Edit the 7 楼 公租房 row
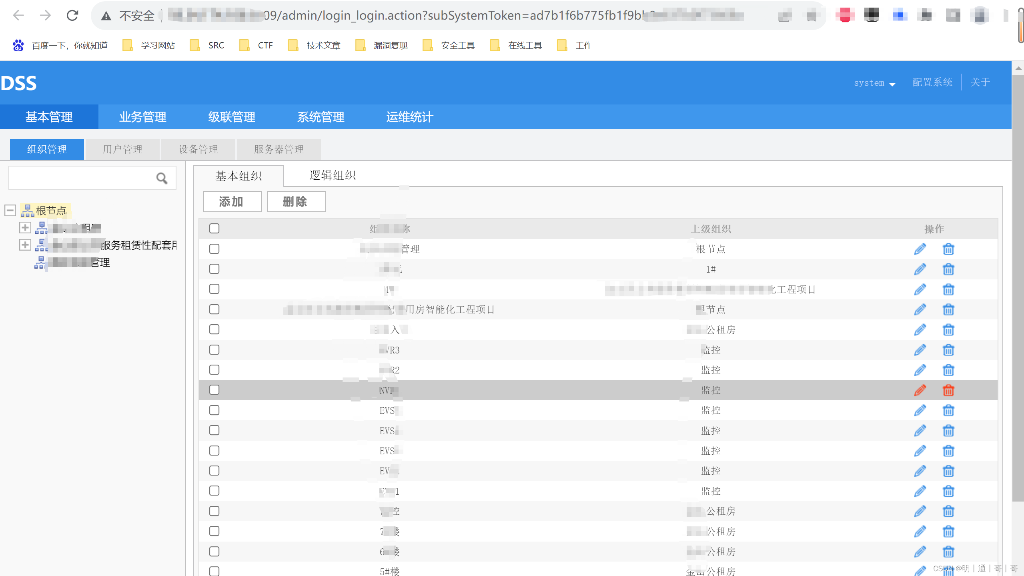 (x=920, y=532)
